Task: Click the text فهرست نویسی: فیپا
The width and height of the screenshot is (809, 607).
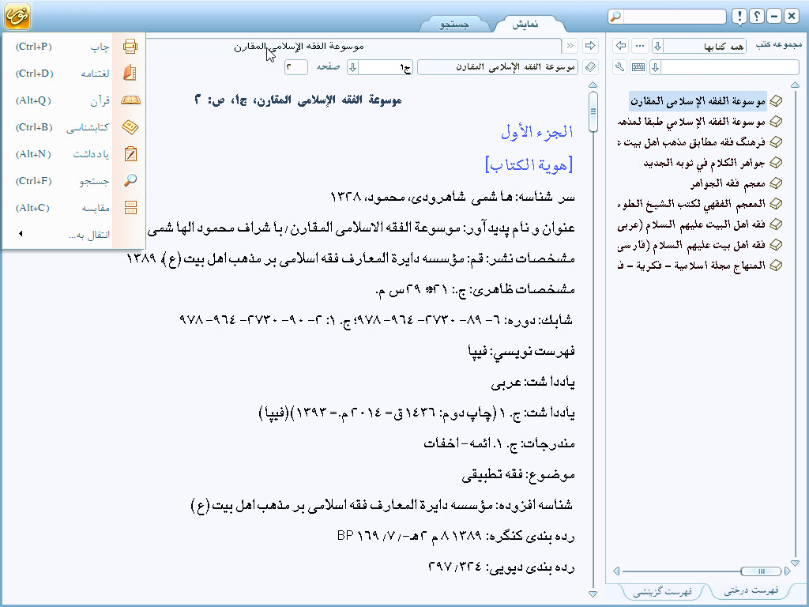Action: [521, 352]
